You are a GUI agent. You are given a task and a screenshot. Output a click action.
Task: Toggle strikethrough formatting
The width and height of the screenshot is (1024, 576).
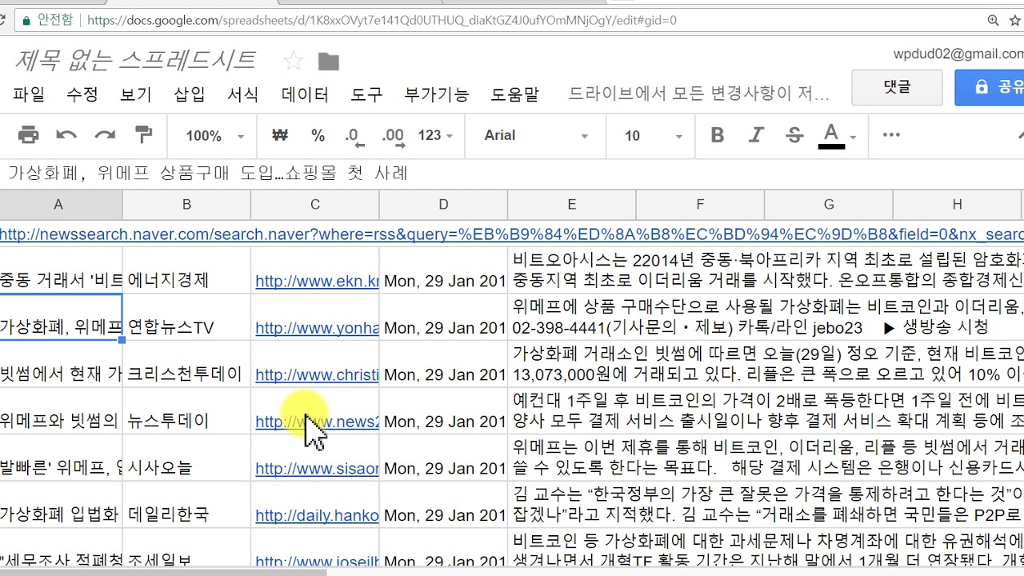point(794,135)
